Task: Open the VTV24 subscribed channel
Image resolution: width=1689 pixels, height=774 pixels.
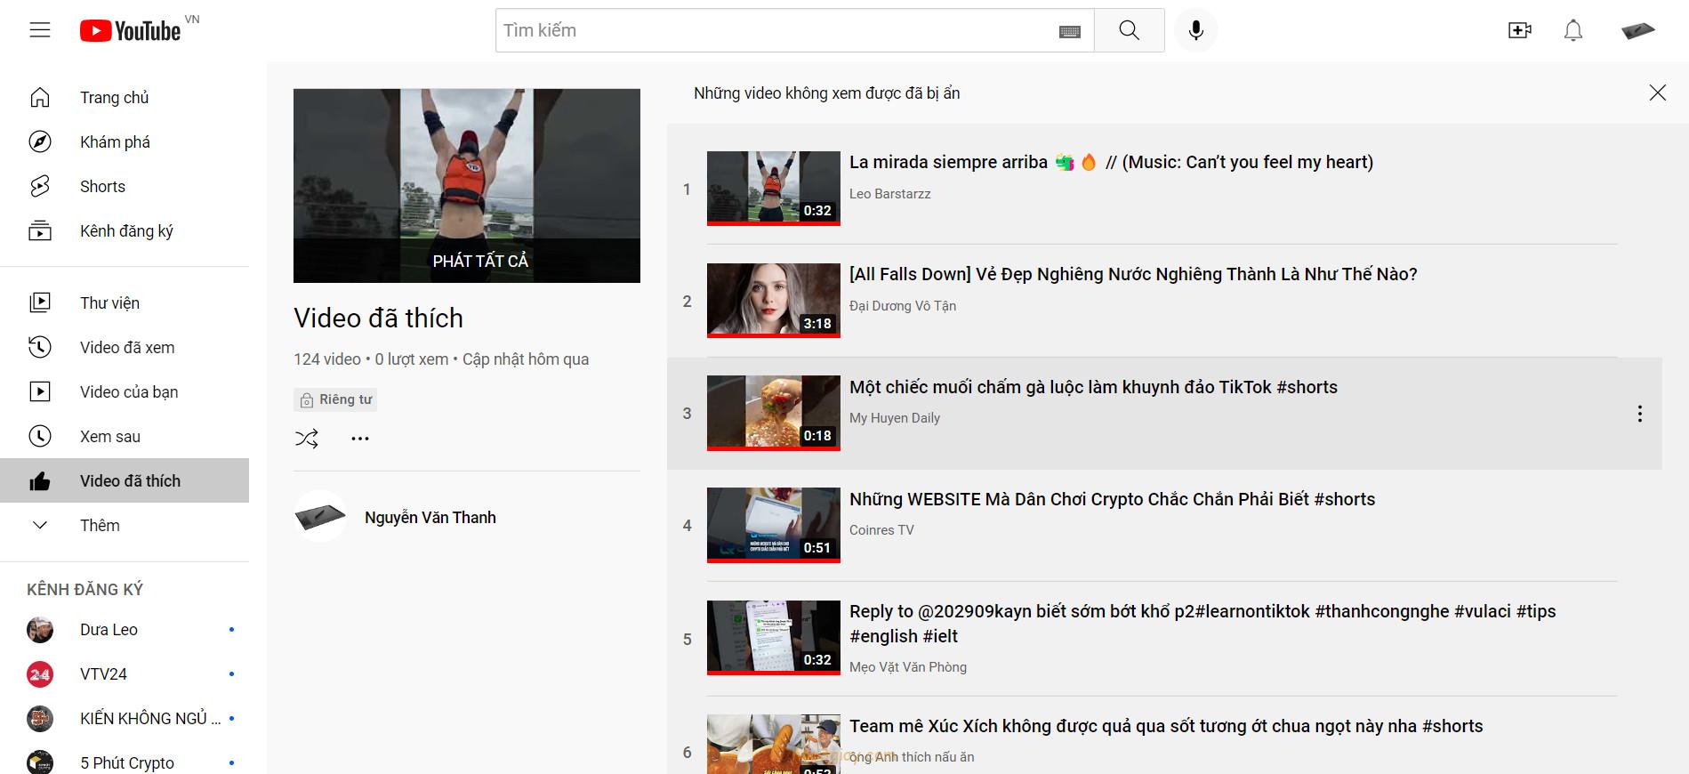Action: (103, 674)
